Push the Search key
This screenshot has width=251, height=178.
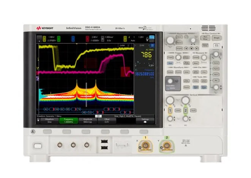click(179, 43)
